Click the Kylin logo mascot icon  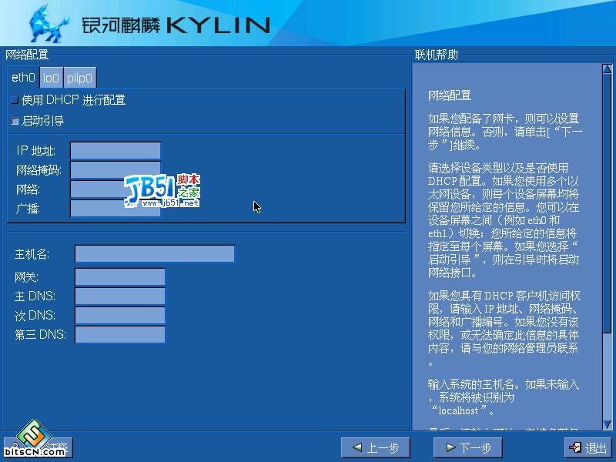[x=48, y=25]
